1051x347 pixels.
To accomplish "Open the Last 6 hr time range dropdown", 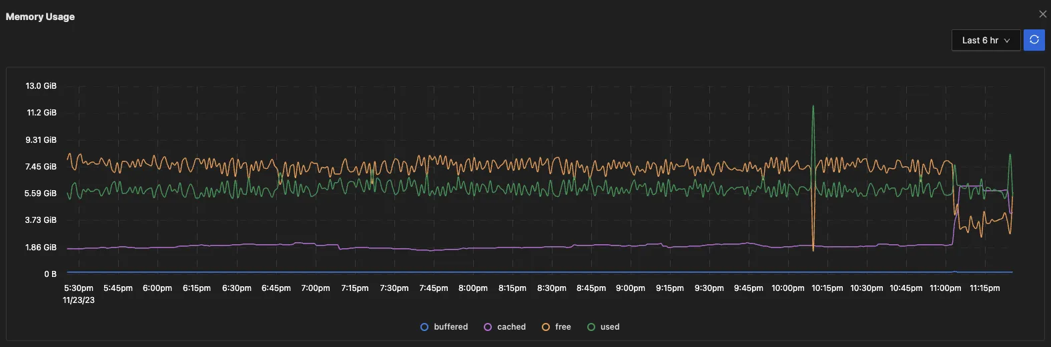I will (986, 40).
